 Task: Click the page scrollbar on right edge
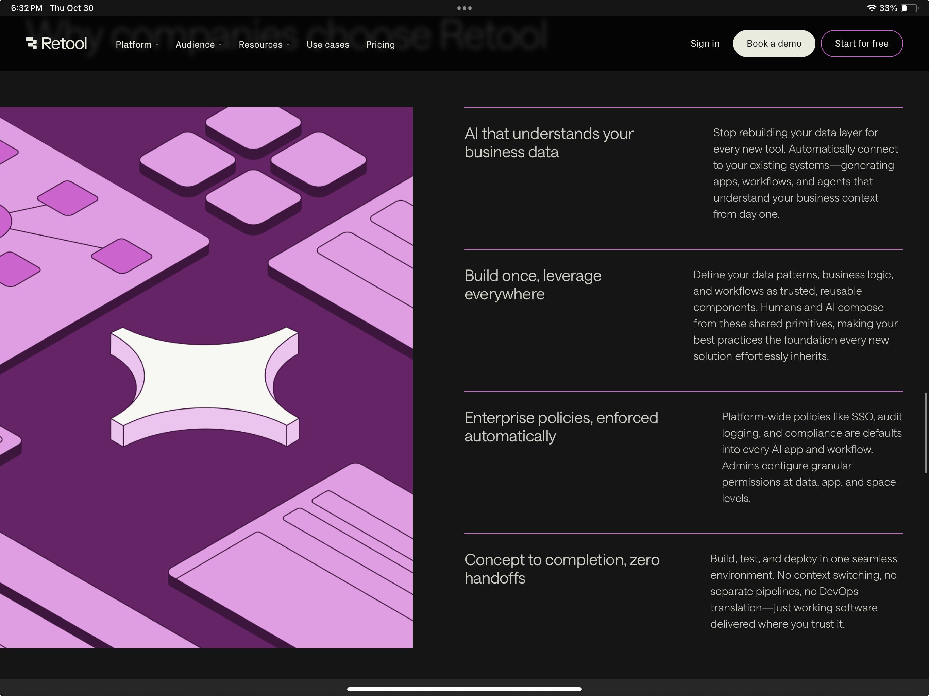pyautogui.click(x=925, y=432)
